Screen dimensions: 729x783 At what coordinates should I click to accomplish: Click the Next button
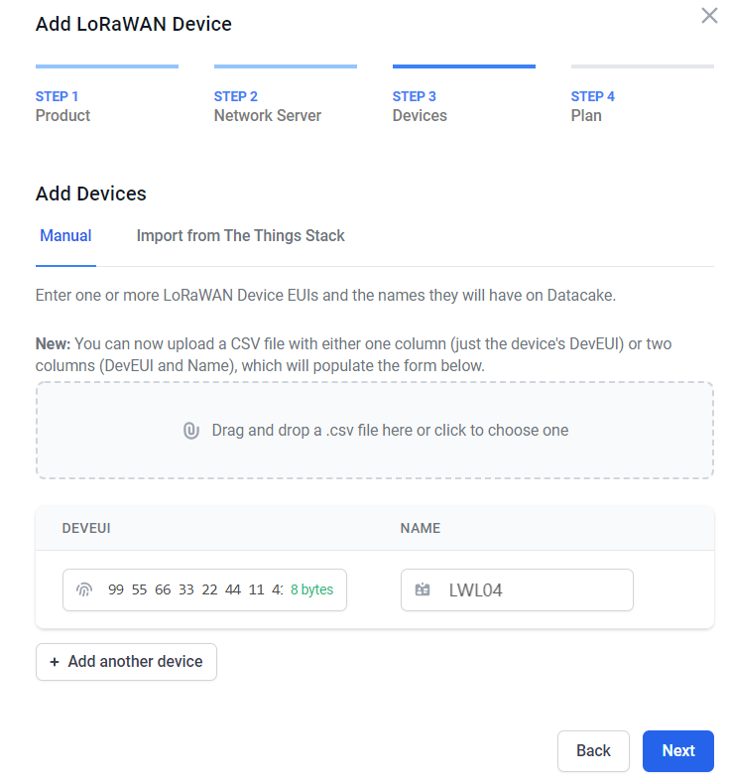click(x=678, y=751)
